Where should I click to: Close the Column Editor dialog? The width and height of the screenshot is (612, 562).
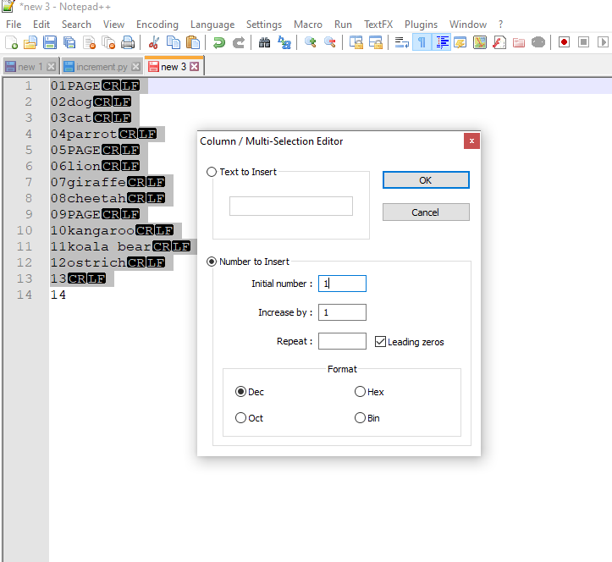(x=471, y=140)
